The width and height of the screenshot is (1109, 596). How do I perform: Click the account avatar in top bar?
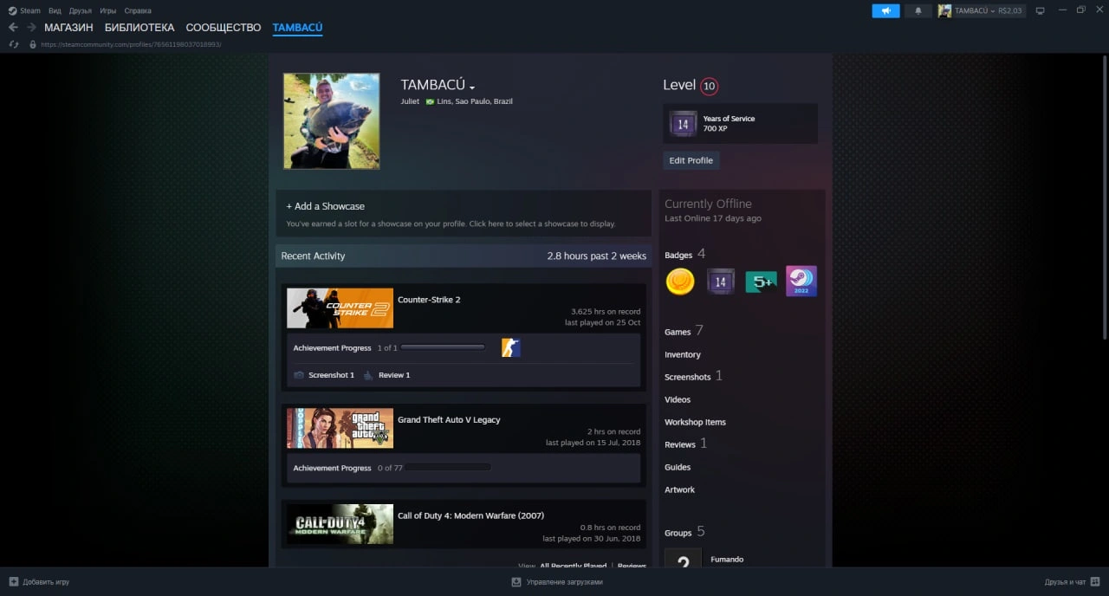click(945, 10)
